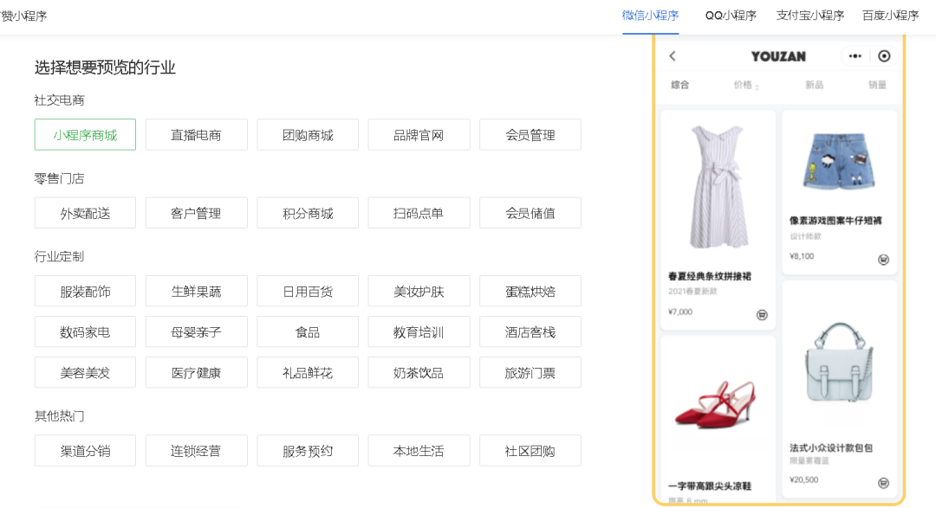Select the 百度小程序 tab
Image resolution: width=936 pixels, height=508 pixels.
pos(890,16)
